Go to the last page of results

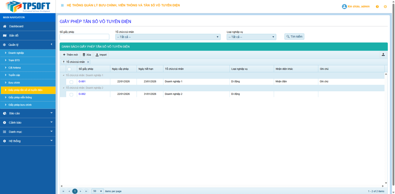pyautogui.click(x=86, y=191)
